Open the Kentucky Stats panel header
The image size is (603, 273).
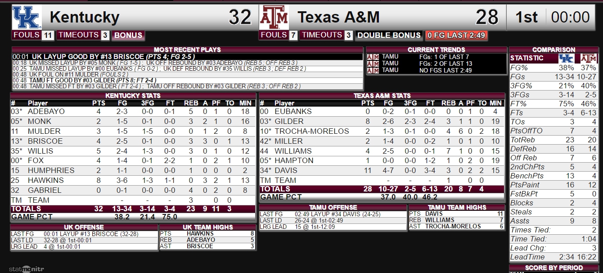[x=133, y=96]
